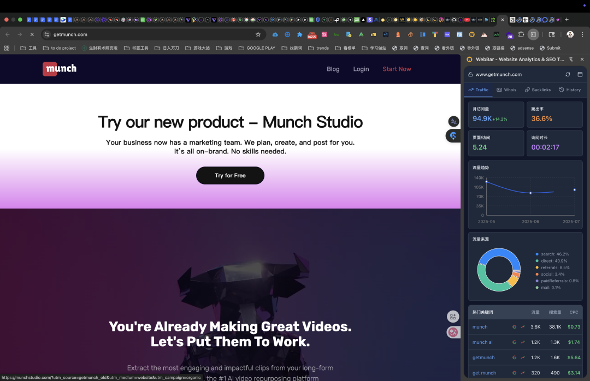This screenshot has width=590, height=381.
Task: Click the $5.64 CPC value
Action: [574, 358]
